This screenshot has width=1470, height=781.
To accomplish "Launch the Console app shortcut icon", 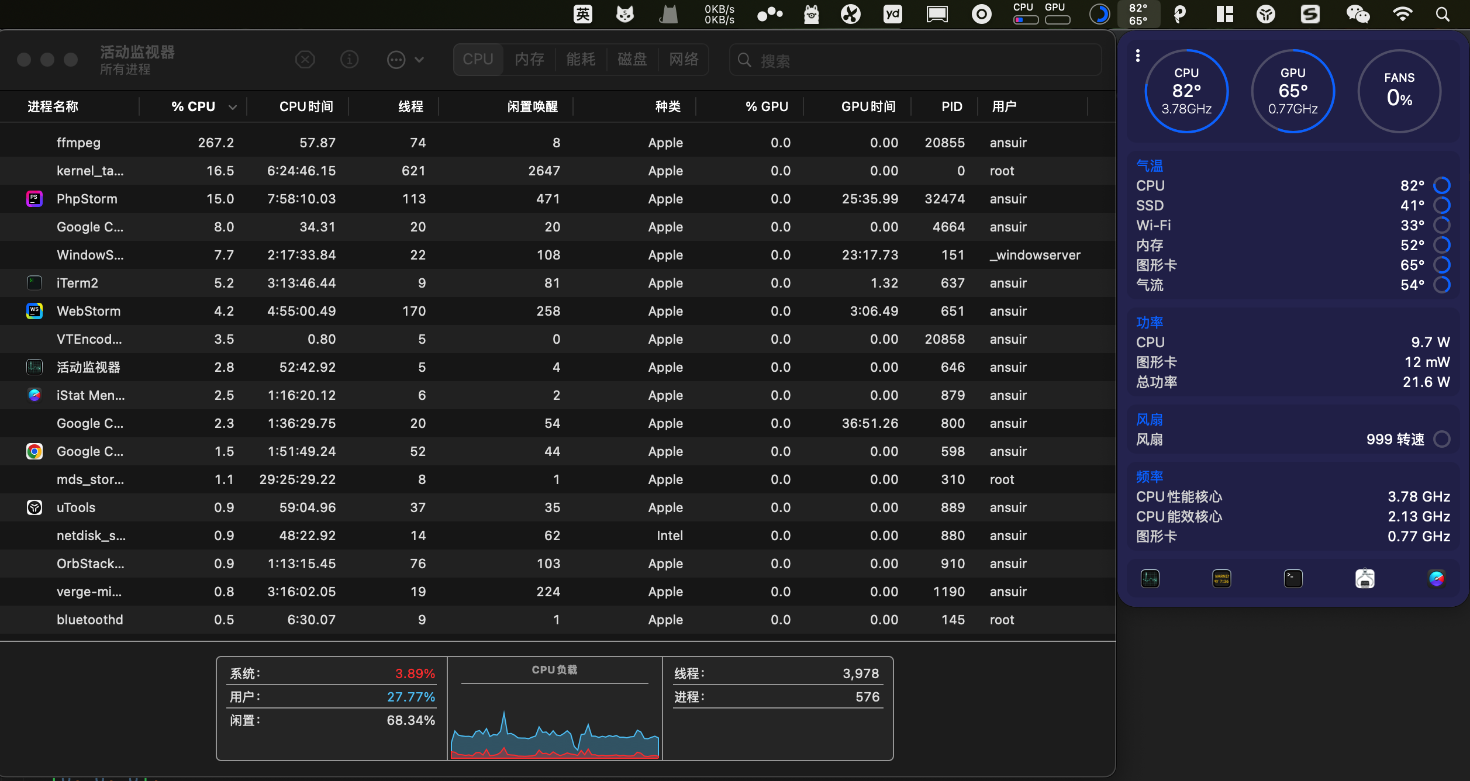I will pos(1221,579).
